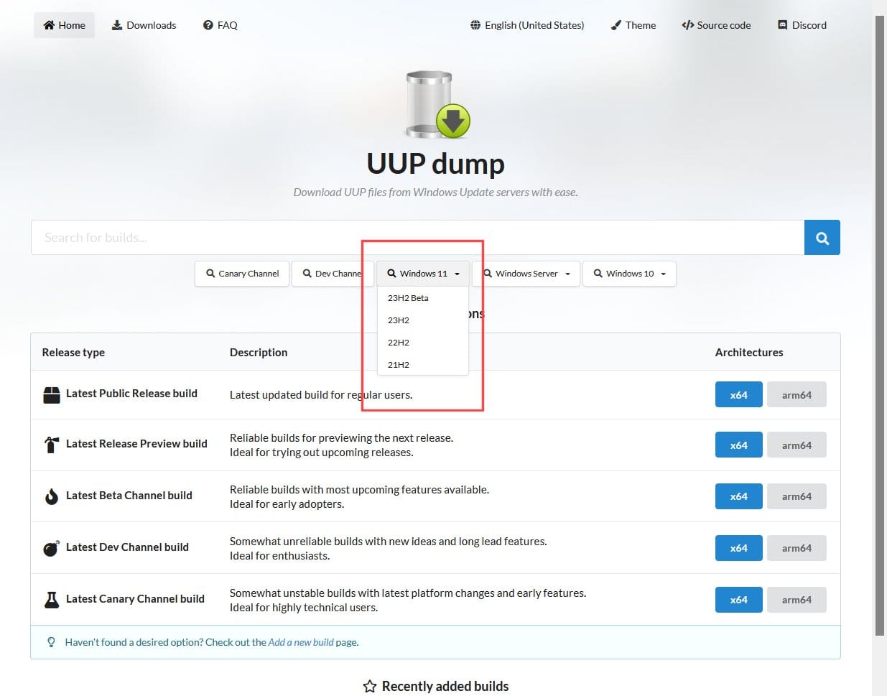This screenshot has height=696, width=887.
Task: Choose arm64 for Latest Beta Channel build
Action: pyautogui.click(x=797, y=496)
